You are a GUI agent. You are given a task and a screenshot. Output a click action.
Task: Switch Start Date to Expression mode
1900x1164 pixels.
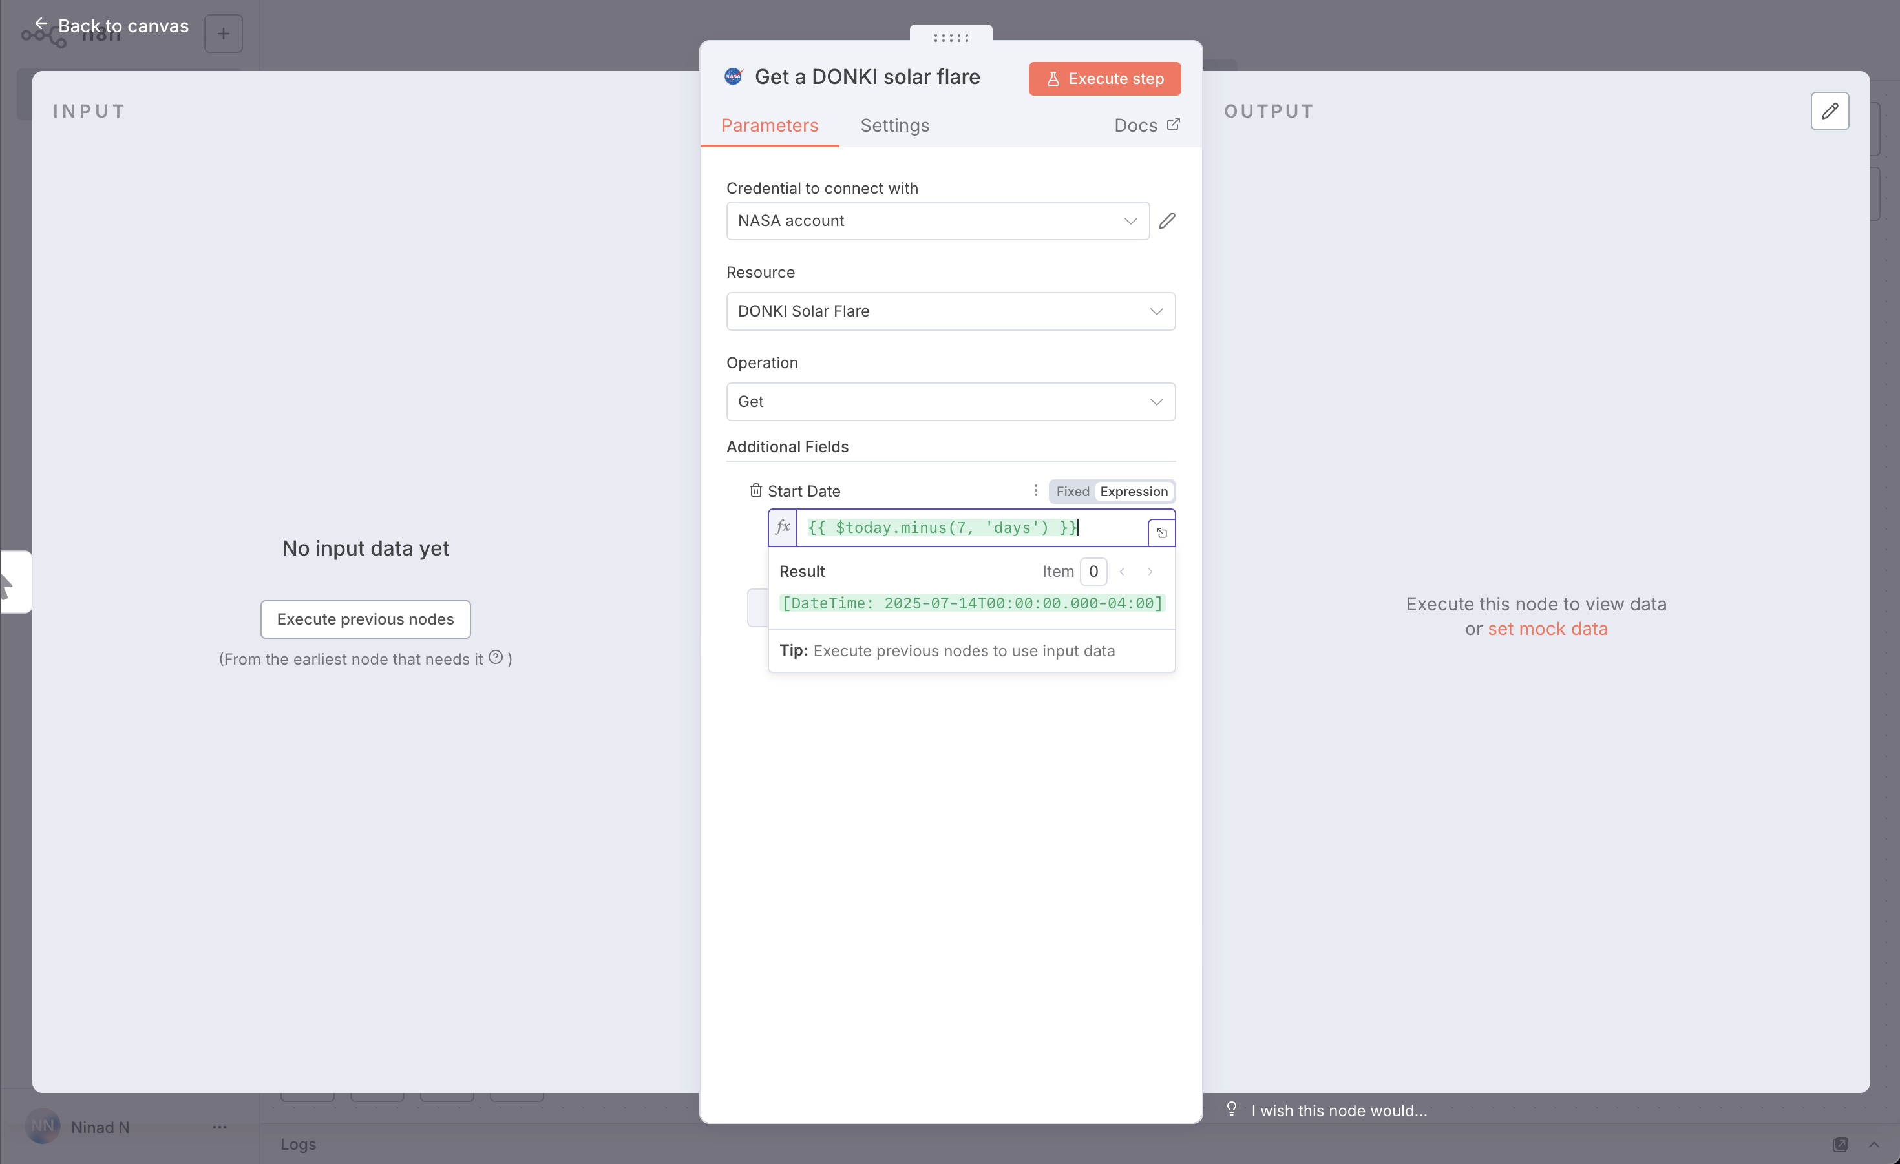click(1134, 492)
